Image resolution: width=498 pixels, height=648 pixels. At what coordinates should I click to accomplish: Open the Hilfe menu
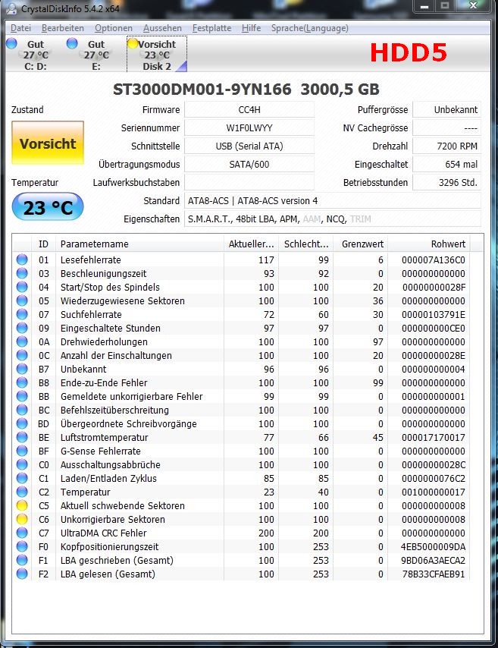(x=251, y=28)
